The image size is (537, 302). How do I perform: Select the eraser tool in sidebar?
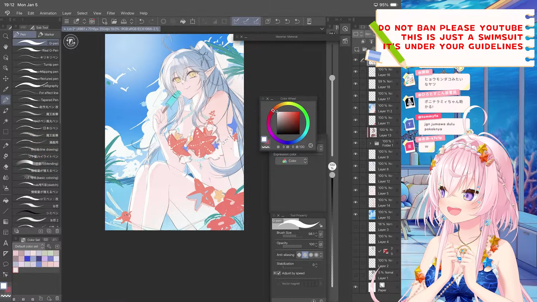(x=6, y=167)
